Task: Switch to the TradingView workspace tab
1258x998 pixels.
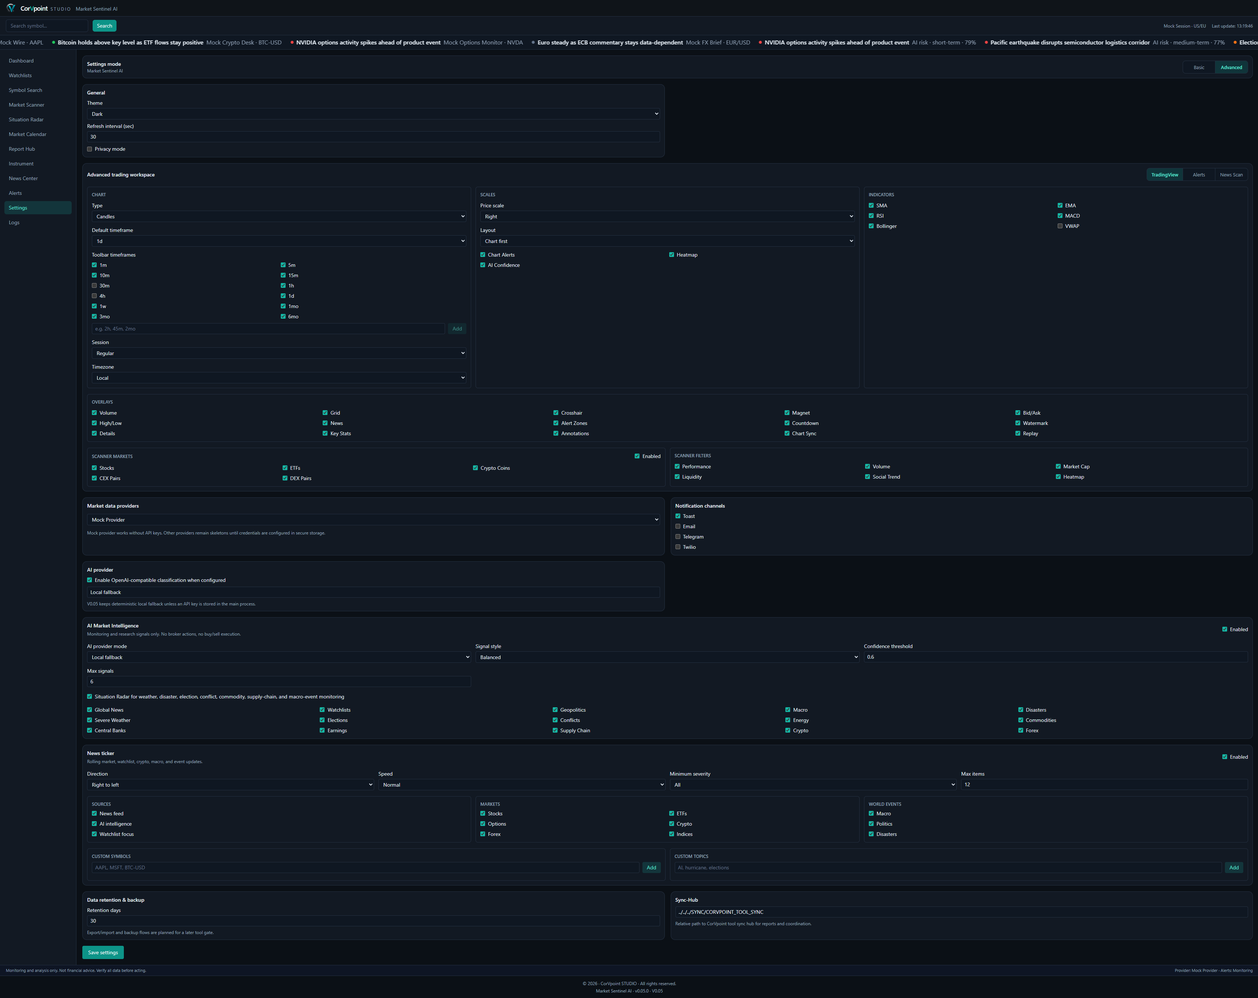Action: [x=1164, y=175]
